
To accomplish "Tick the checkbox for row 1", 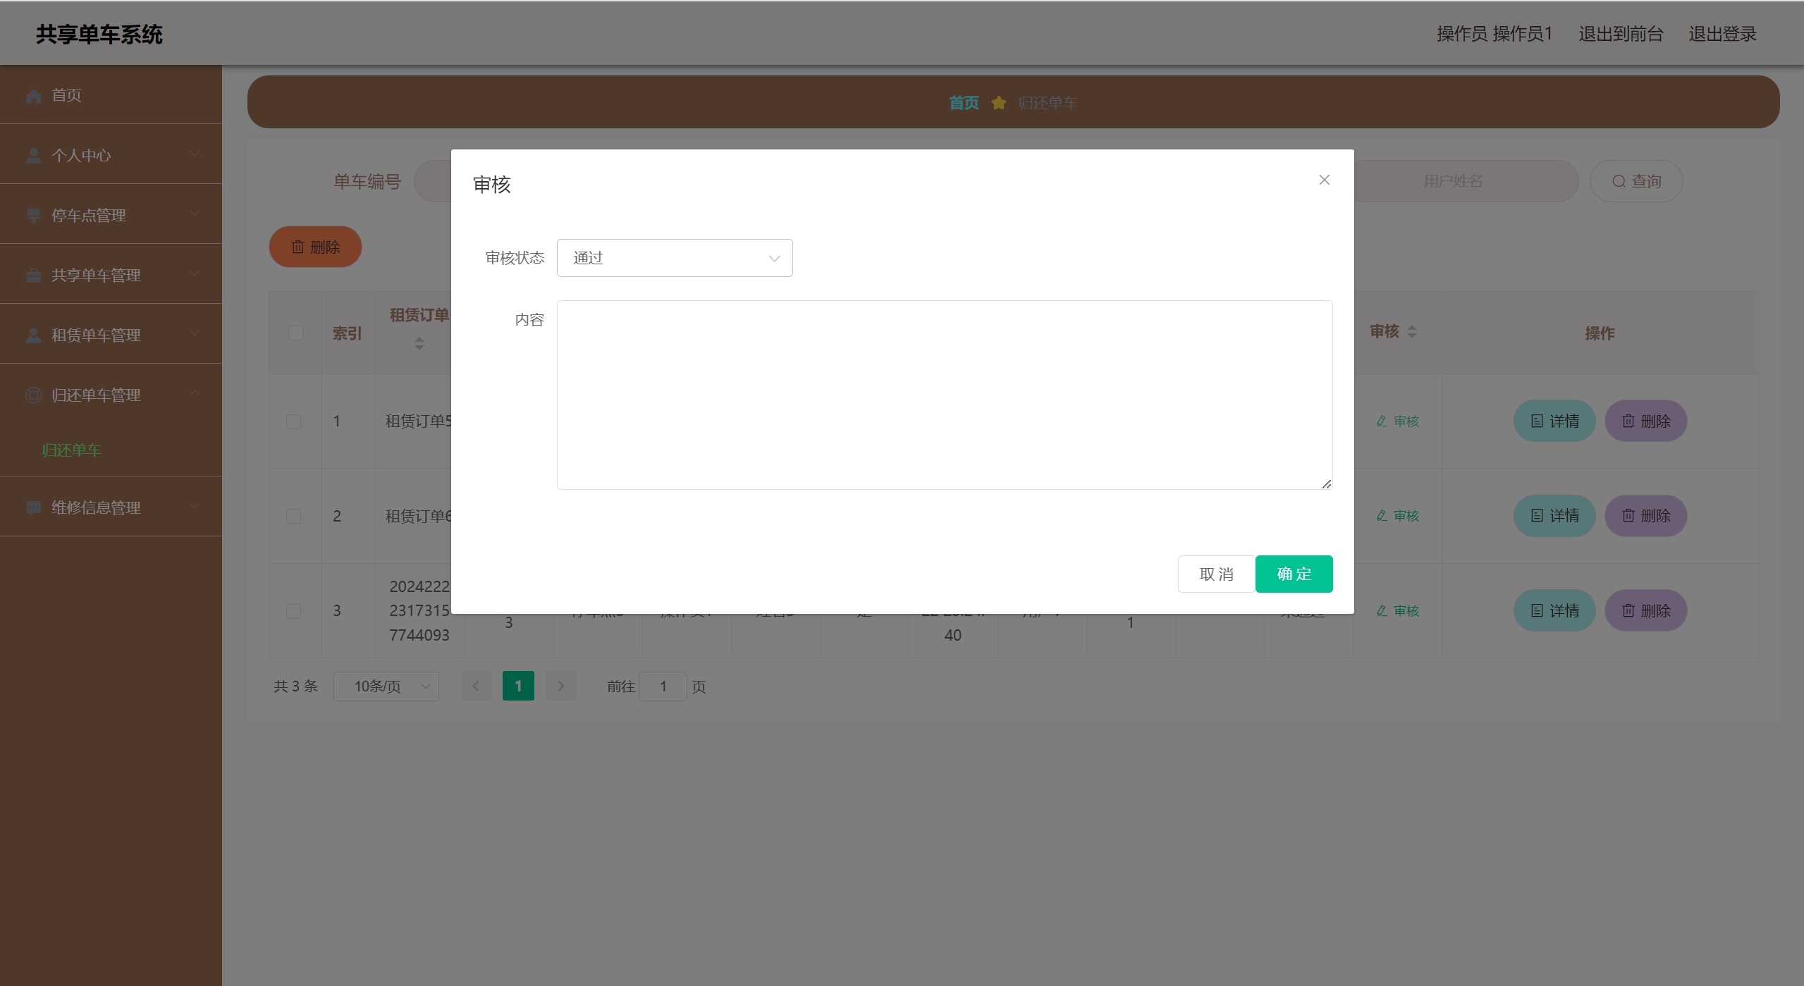I will [294, 421].
